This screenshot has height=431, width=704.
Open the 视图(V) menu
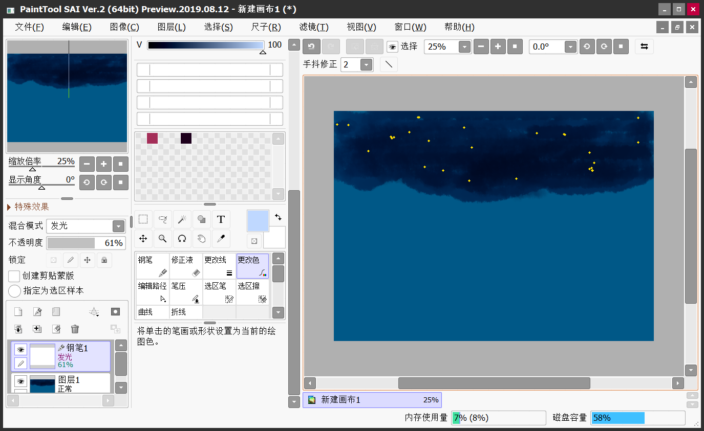[361, 27]
